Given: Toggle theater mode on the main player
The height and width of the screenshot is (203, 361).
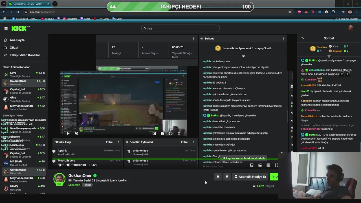Looking at the screenshot, I should (268, 165).
